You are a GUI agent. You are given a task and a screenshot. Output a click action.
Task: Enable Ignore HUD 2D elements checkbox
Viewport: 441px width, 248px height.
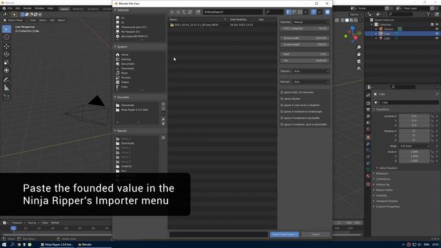click(x=282, y=92)
